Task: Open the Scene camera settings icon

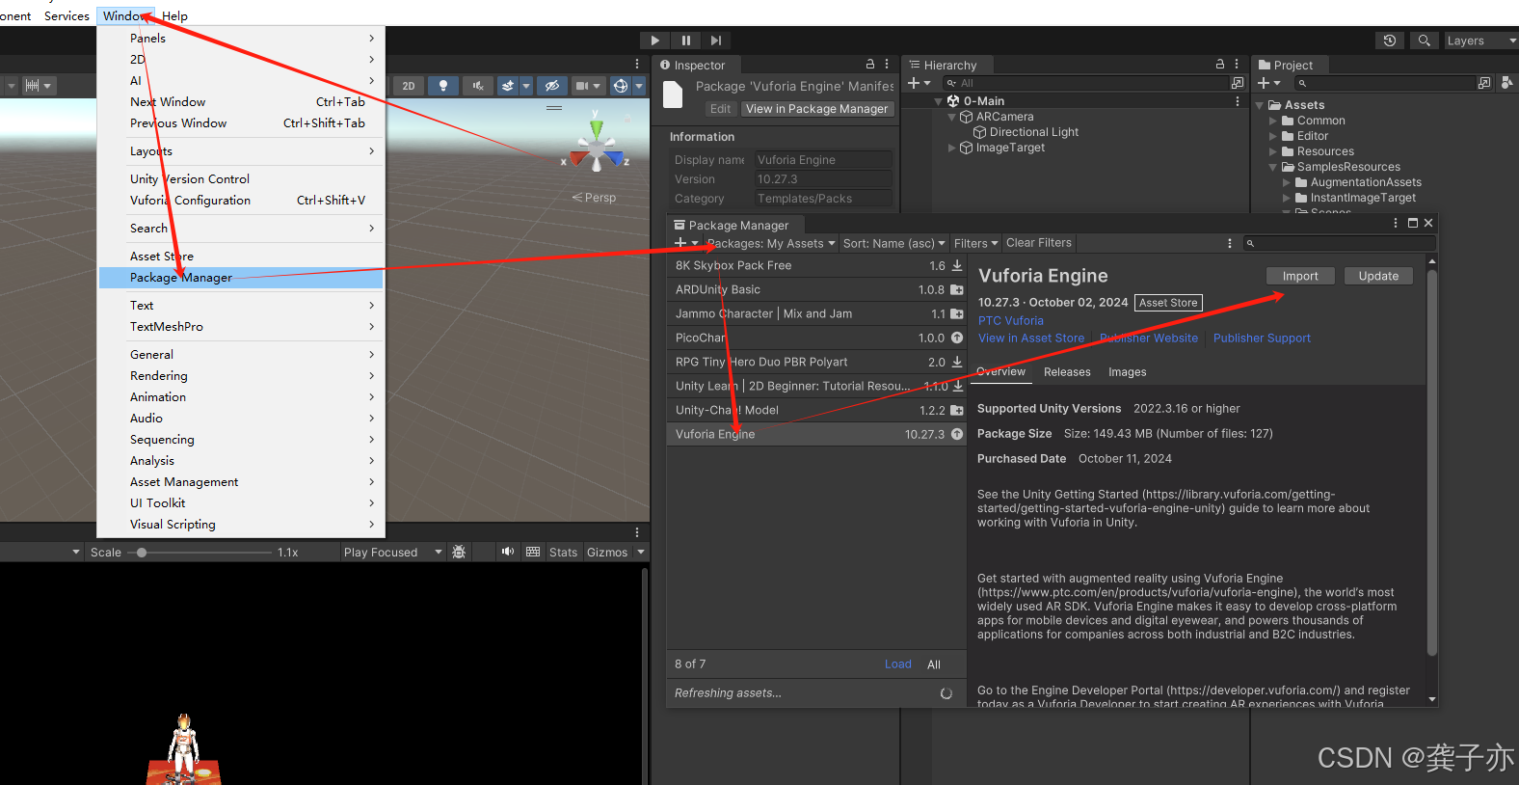Action: (x=581, y=86)
